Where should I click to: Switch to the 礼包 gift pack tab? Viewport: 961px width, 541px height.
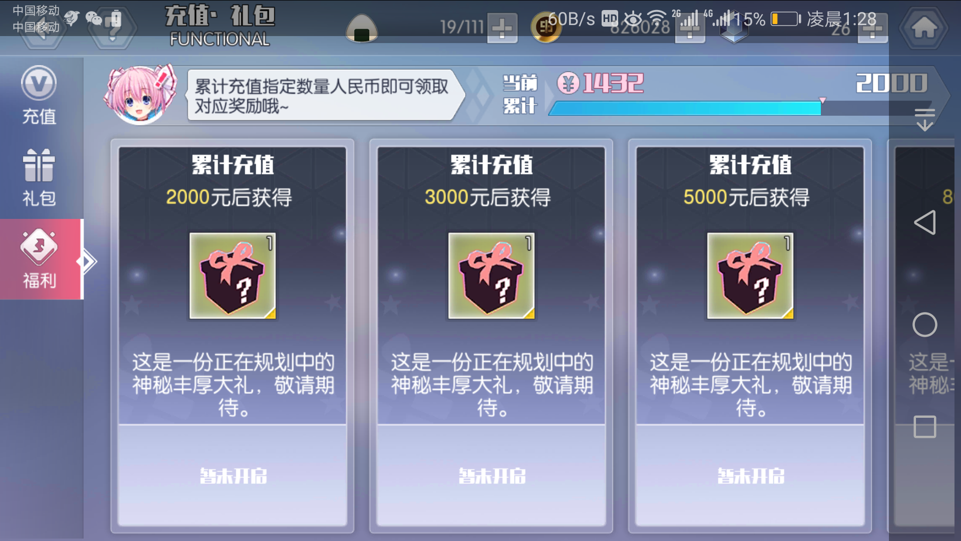[39, 178]
